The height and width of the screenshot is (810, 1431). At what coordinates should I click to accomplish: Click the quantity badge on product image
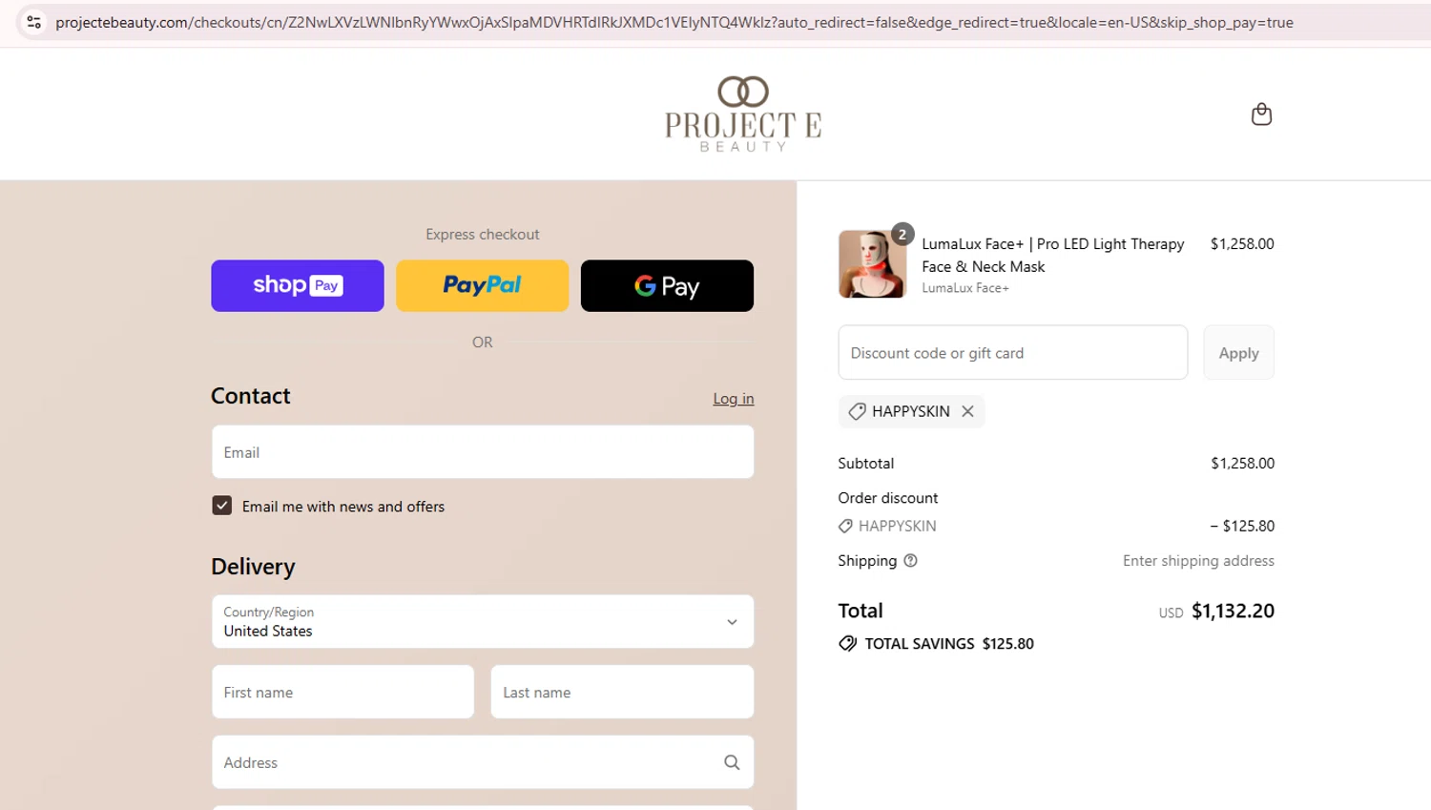coord(902,234)
